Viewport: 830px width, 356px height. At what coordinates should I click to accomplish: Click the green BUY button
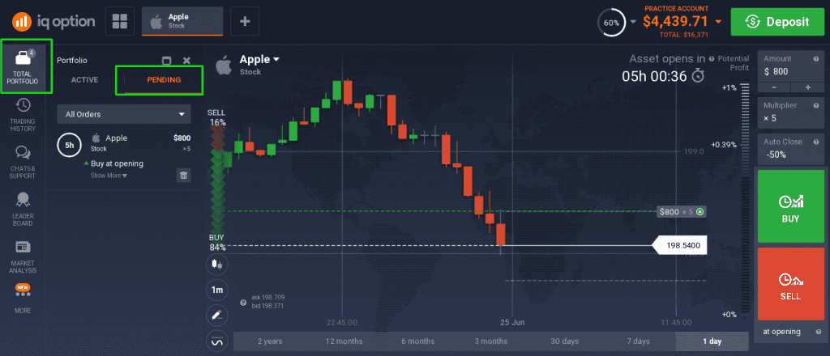(x=791, y=206)
